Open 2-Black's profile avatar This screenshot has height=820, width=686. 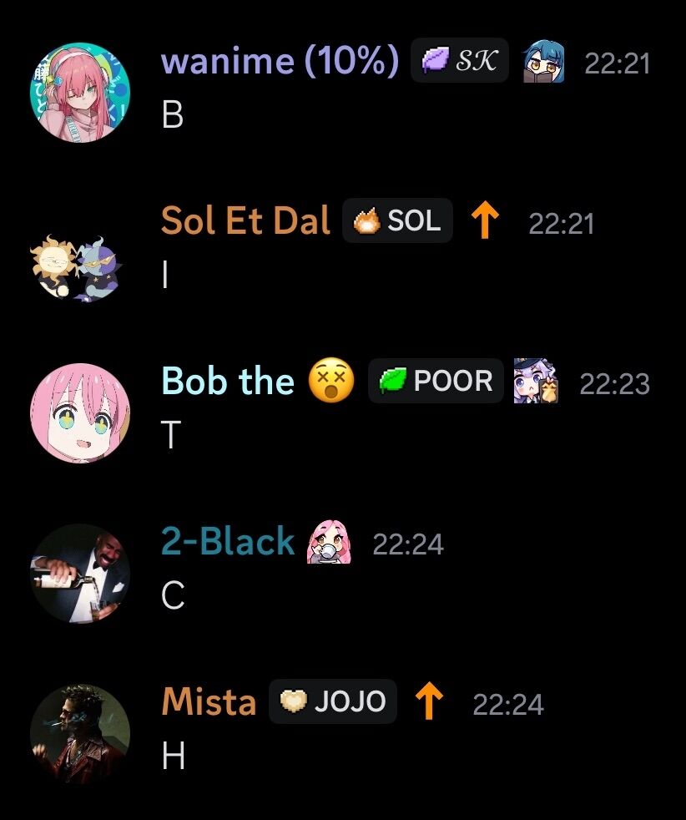pos(80,574)
